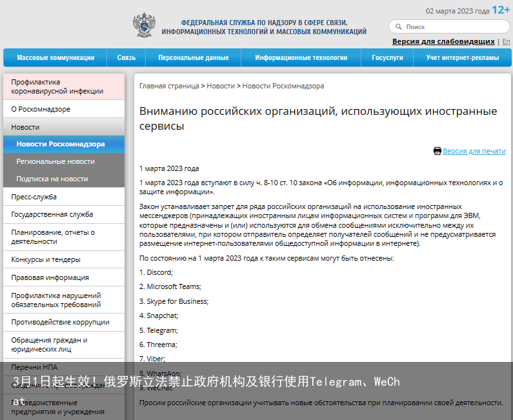
Task: Switch to the En language version
Action: point(506,41)
